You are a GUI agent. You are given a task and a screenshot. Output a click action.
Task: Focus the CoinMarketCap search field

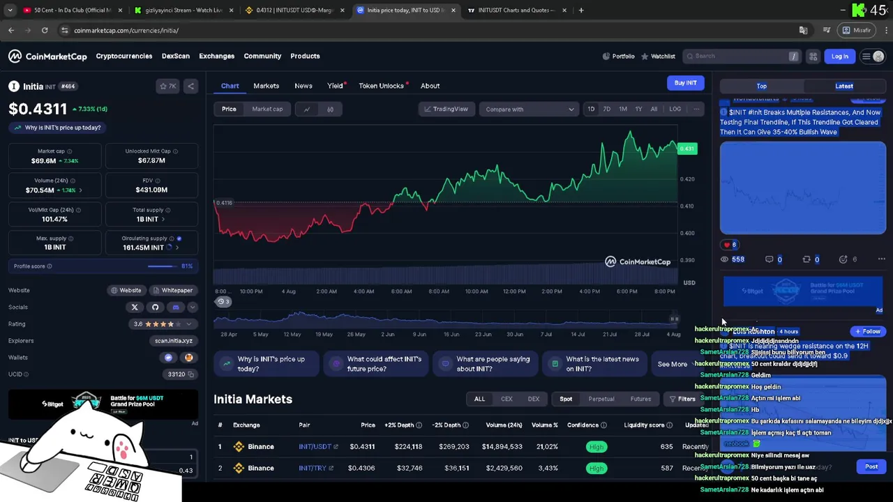(x=741, y=56)
